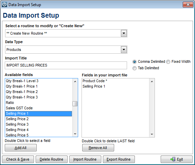Select the Selling Price 5 field
195x165 pixels.
tap(38, 135)
